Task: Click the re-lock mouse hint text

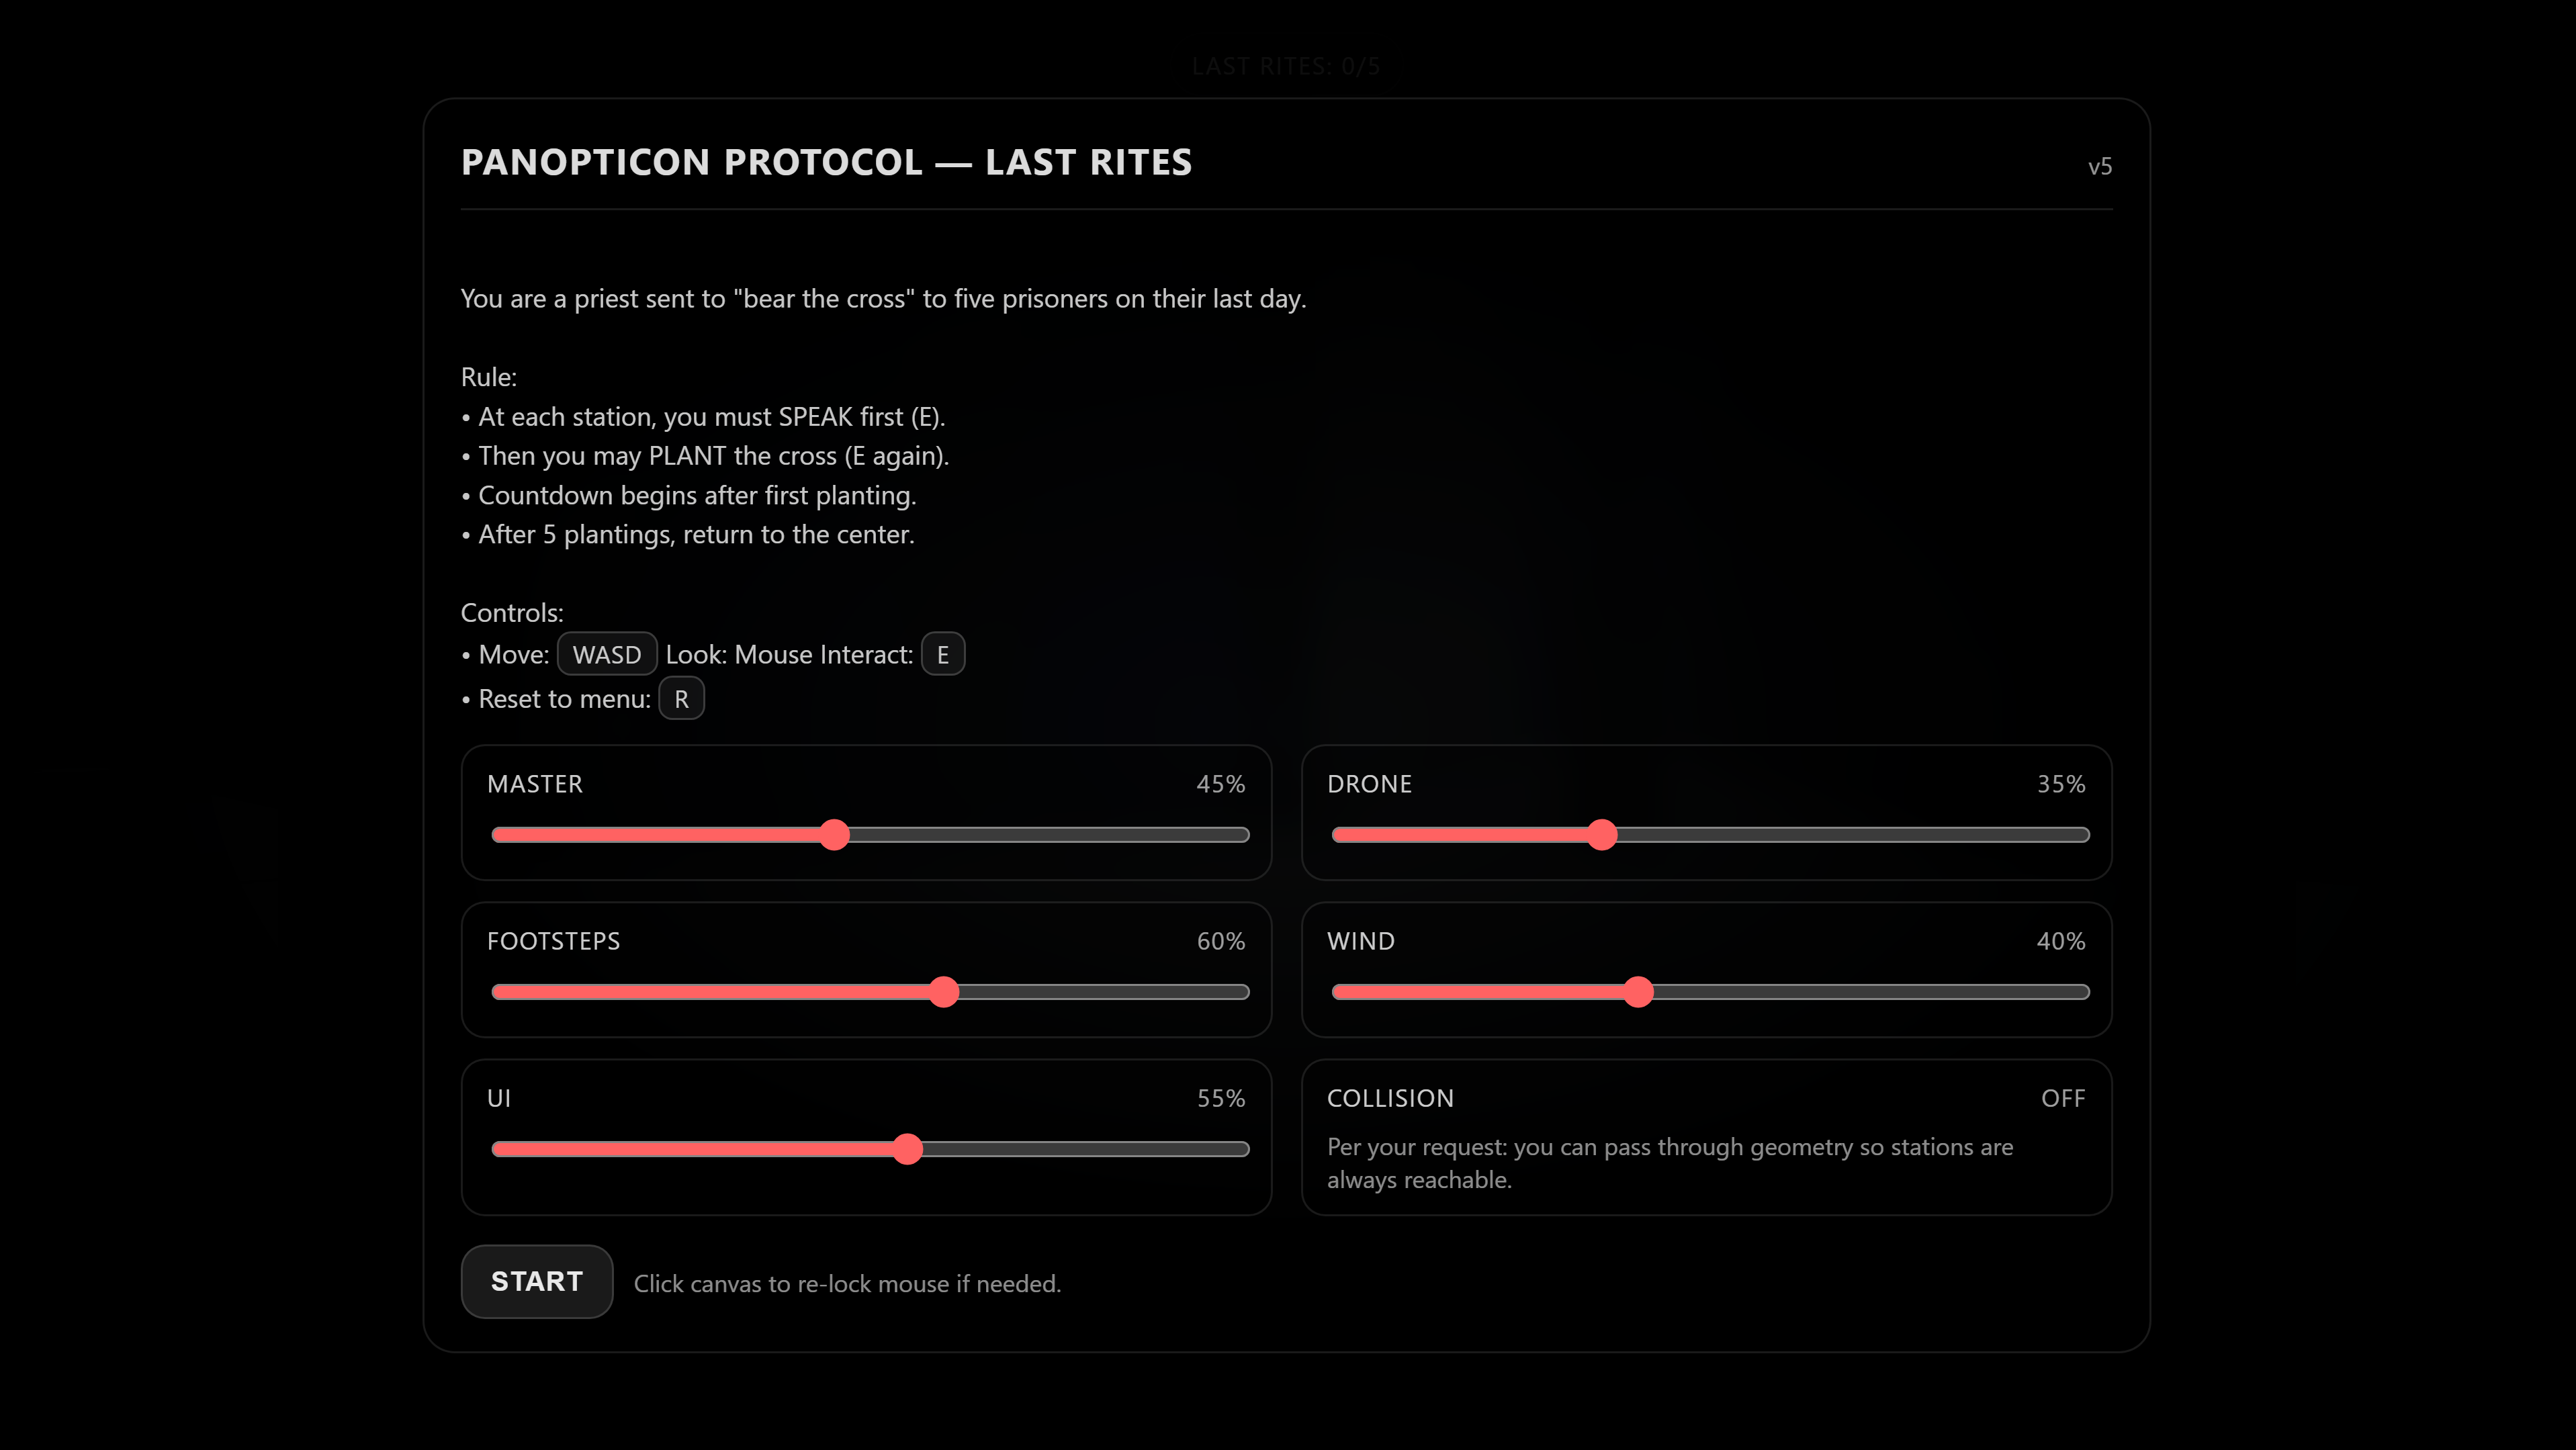Action: point(847,1284)
